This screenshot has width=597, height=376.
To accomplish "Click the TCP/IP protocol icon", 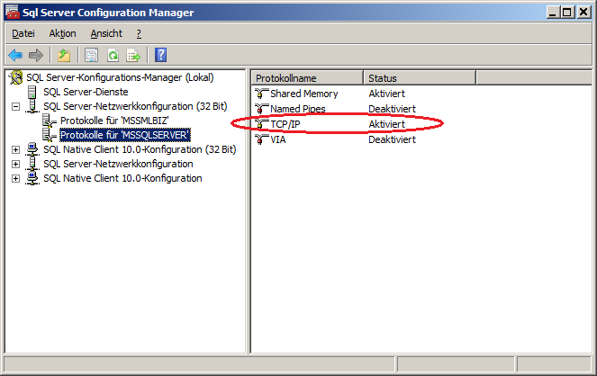I will tap(261, 124).
